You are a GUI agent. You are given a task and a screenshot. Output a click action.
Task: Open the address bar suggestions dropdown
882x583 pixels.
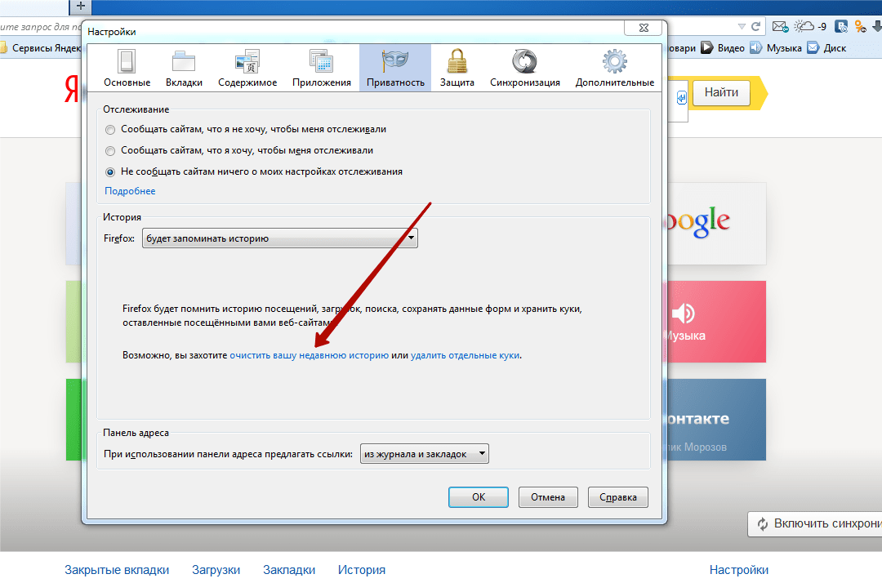click(x=424, y=454)
